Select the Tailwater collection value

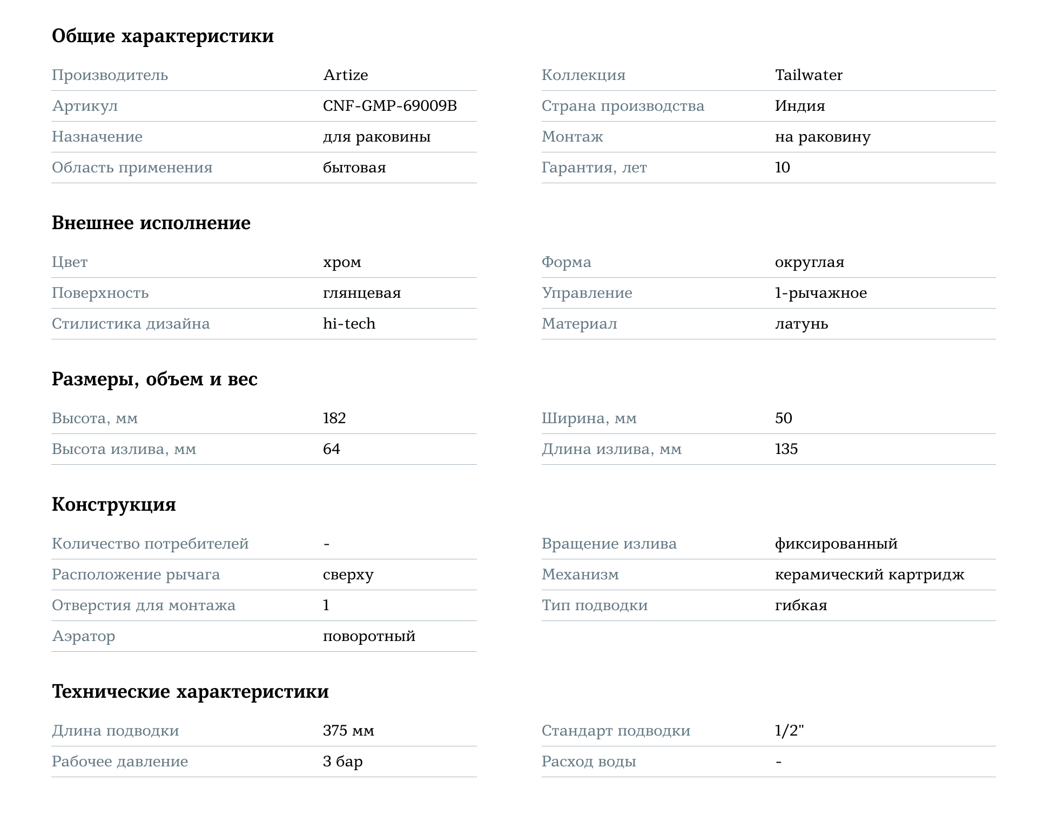(x=809, y=75)
